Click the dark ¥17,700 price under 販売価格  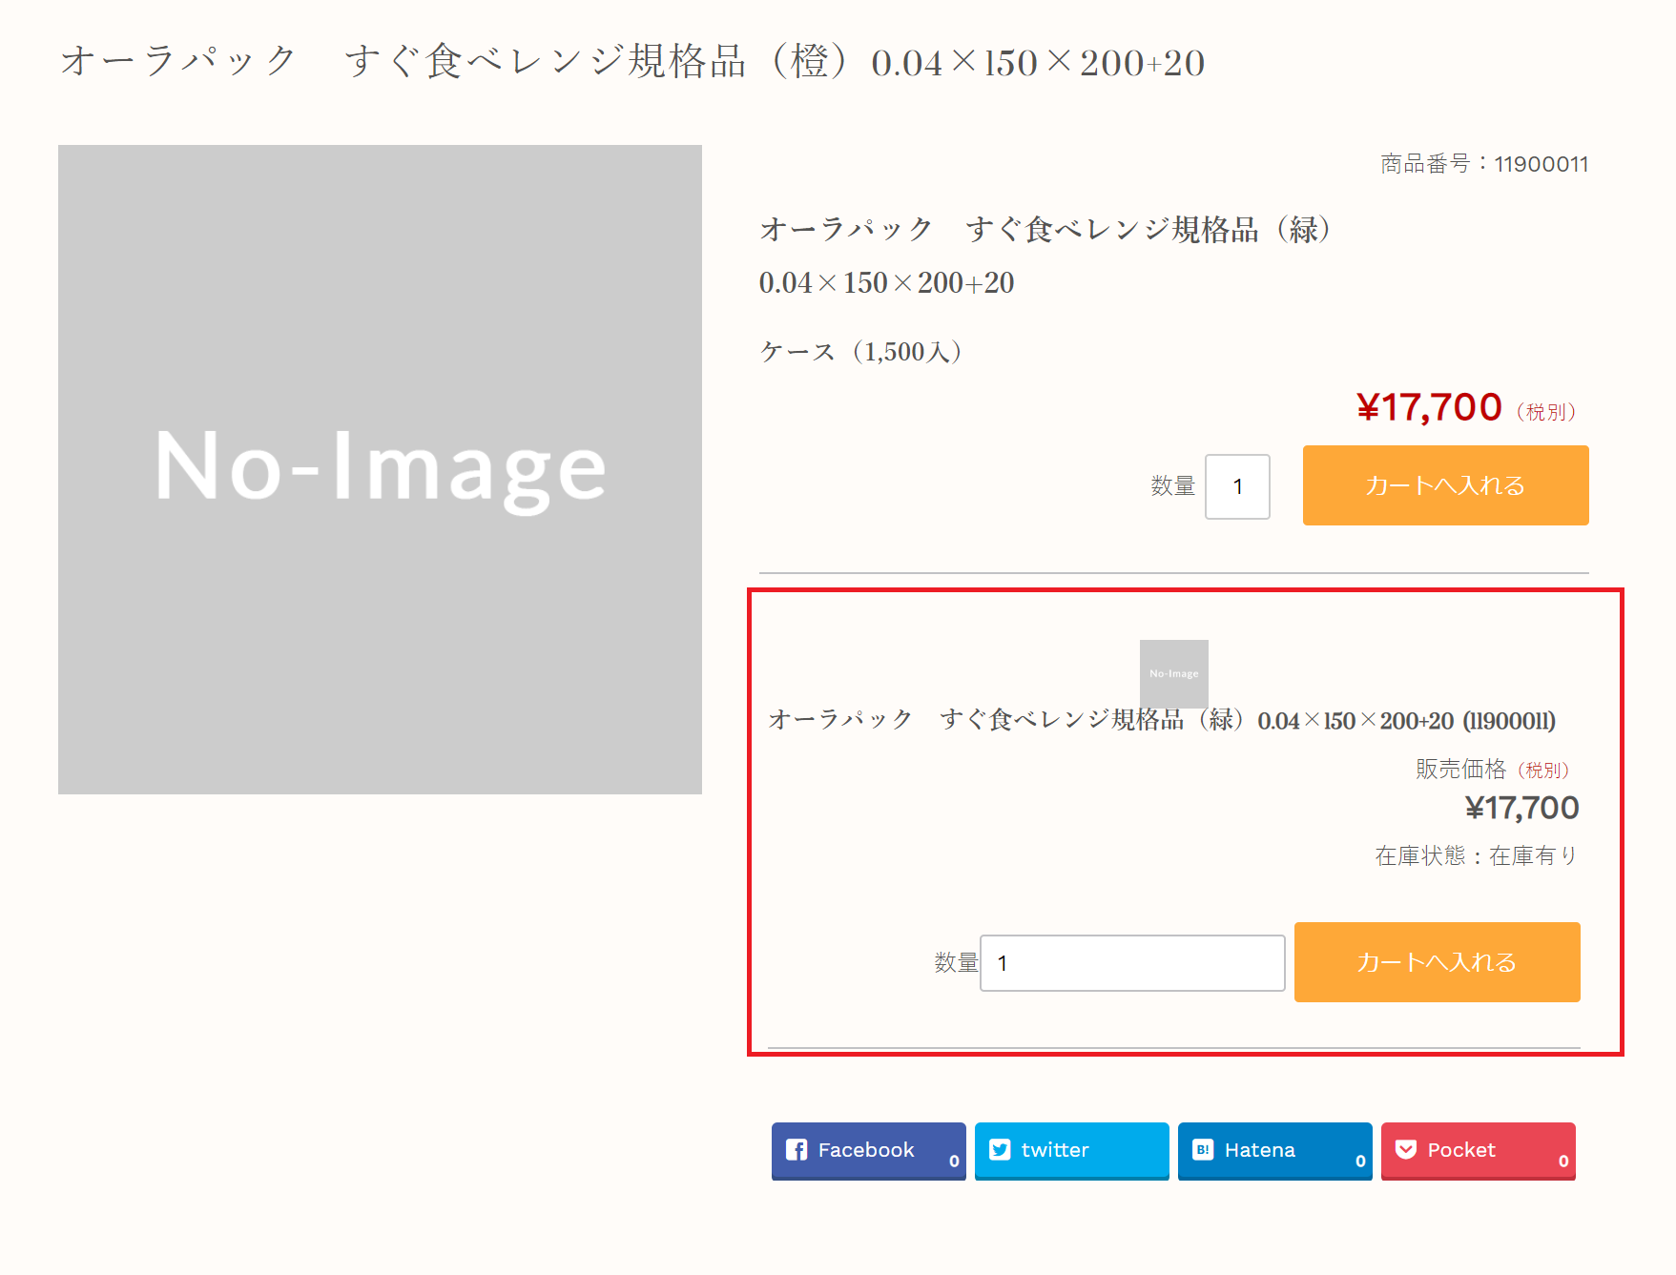(x=1521, y=809)
